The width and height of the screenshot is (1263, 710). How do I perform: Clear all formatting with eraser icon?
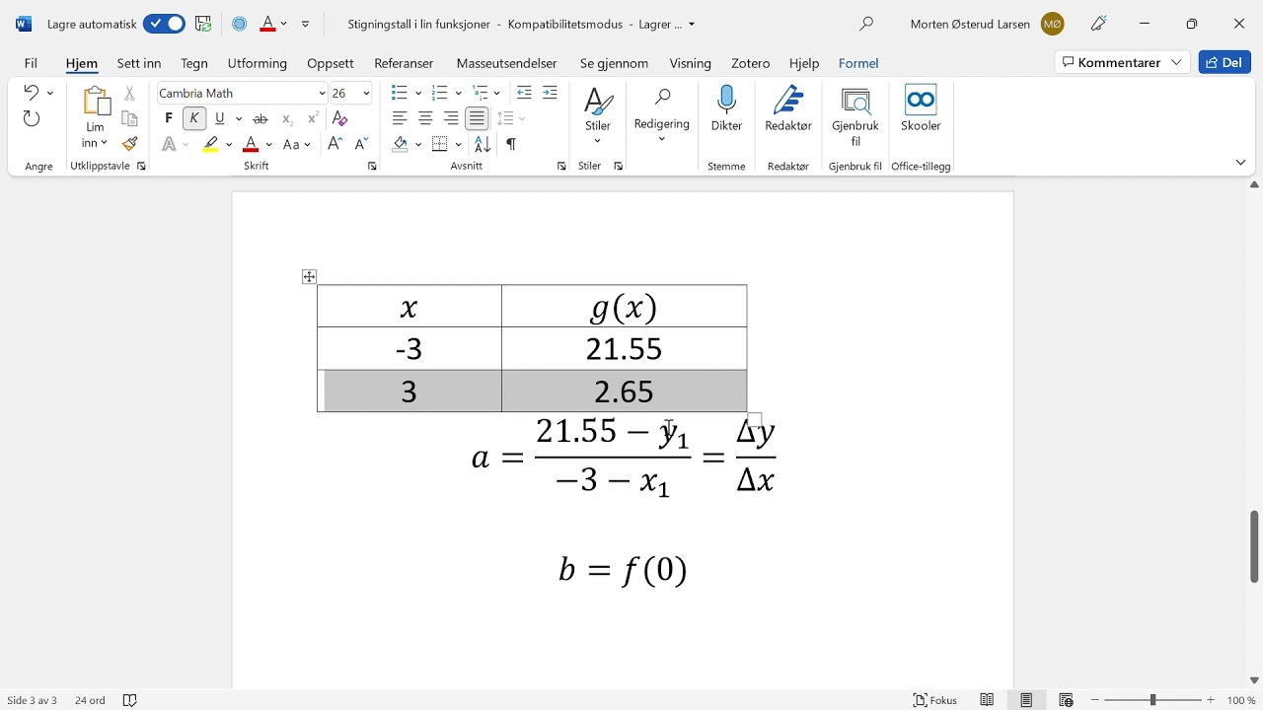point(340,118)
